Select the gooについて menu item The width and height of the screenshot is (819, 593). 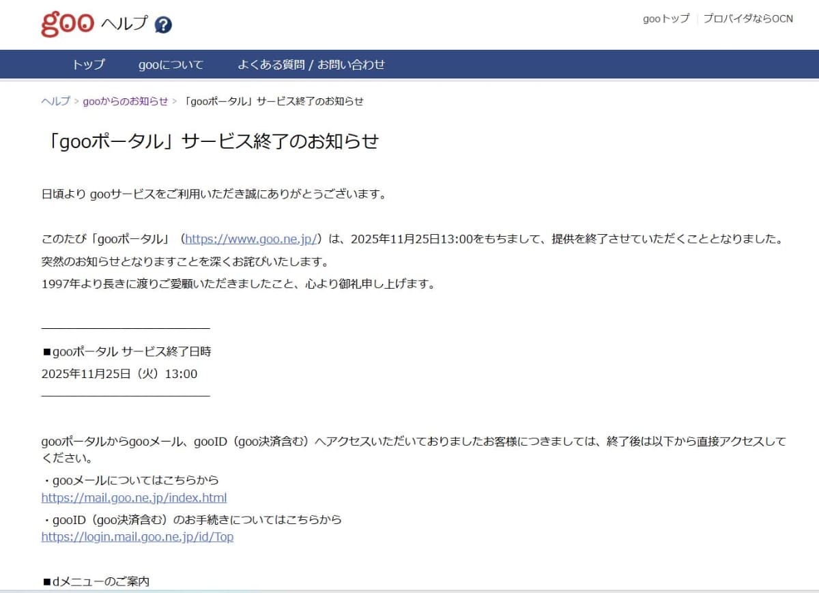tap(171, 64)
